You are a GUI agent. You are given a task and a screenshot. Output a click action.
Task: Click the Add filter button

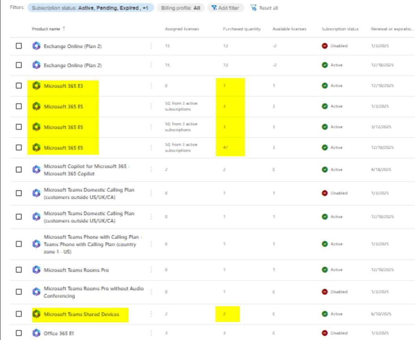click(x=226, y=8)
